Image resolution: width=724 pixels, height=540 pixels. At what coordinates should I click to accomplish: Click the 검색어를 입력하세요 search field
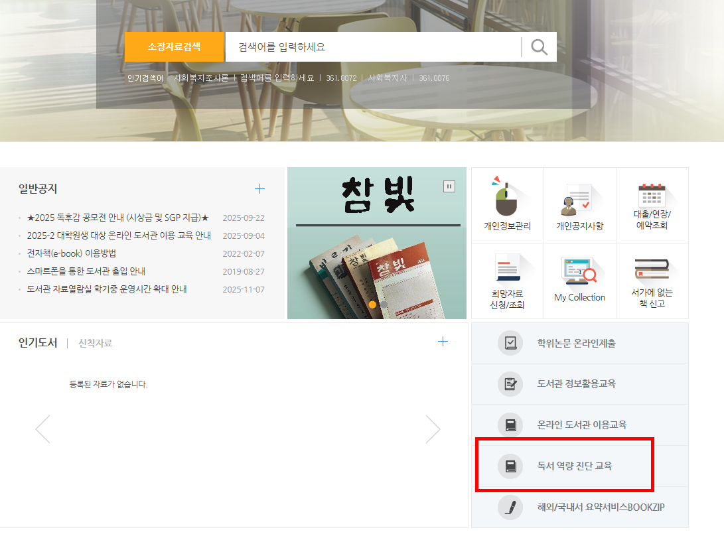pos(372,47)
